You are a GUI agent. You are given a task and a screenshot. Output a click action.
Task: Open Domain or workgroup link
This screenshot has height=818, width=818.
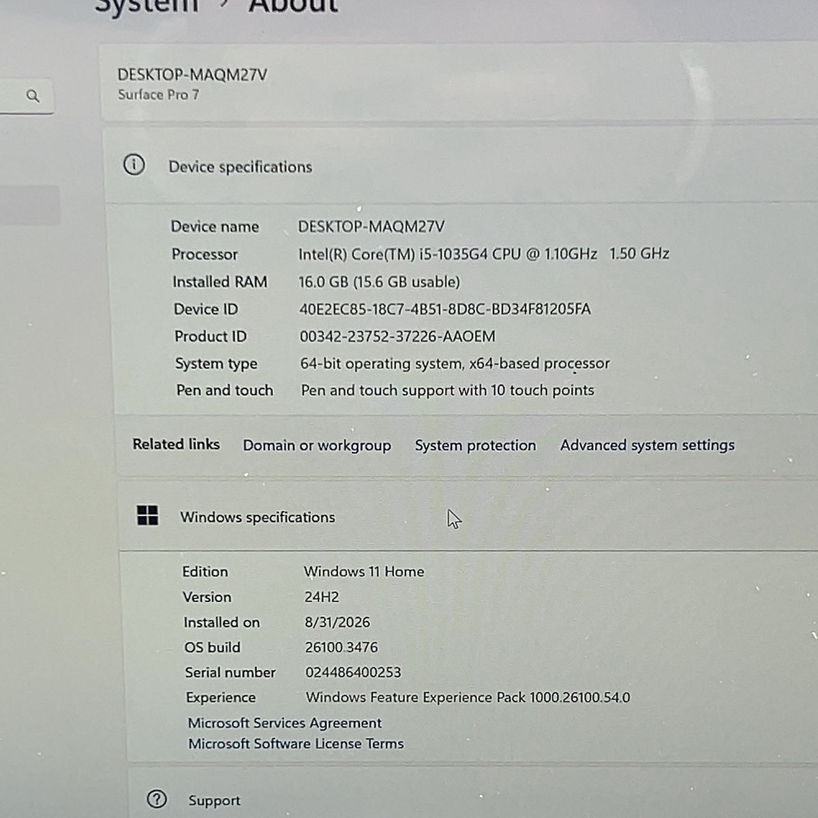coord(317,445)
